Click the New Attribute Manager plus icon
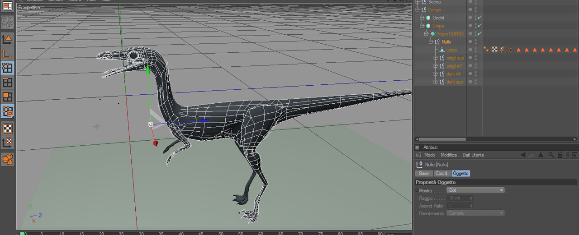Screen dimensions: 579x235 [x=575, y=155]
